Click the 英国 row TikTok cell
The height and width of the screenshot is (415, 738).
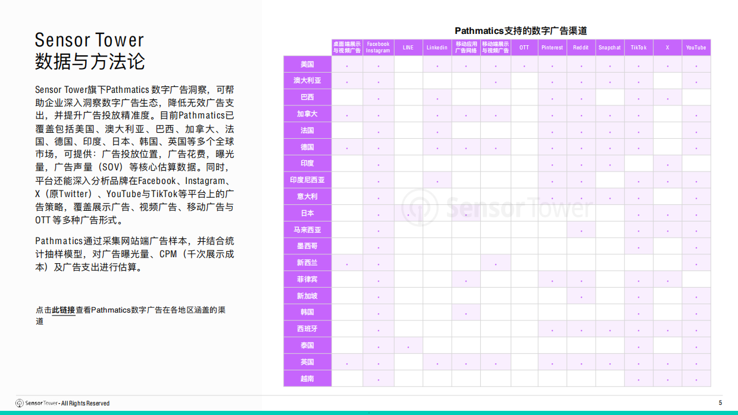click(639, 362)
